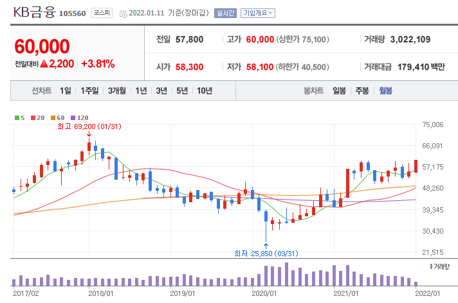Click the 실시간 real-time button
This screenshot has width=458, height=303.
(225, 13)
